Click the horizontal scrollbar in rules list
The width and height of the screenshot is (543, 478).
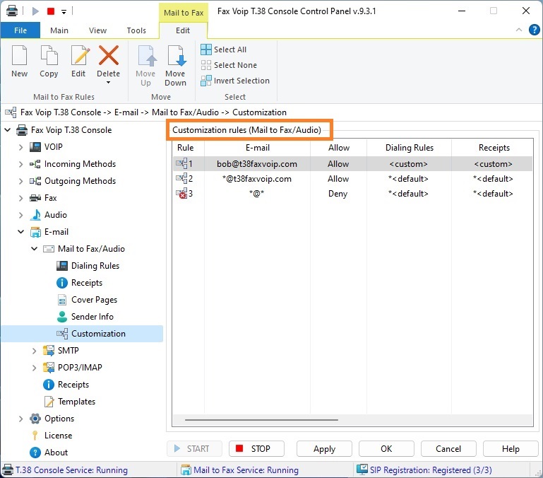tap(261, 420)
